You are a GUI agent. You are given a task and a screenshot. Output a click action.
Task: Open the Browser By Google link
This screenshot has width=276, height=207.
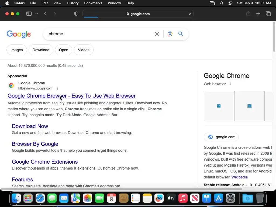(x=35, y=144)
